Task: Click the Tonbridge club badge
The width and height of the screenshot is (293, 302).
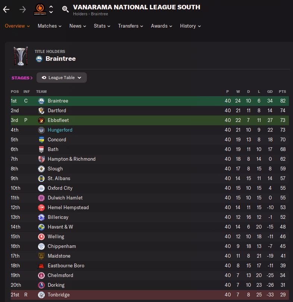Action: (41, 295)
